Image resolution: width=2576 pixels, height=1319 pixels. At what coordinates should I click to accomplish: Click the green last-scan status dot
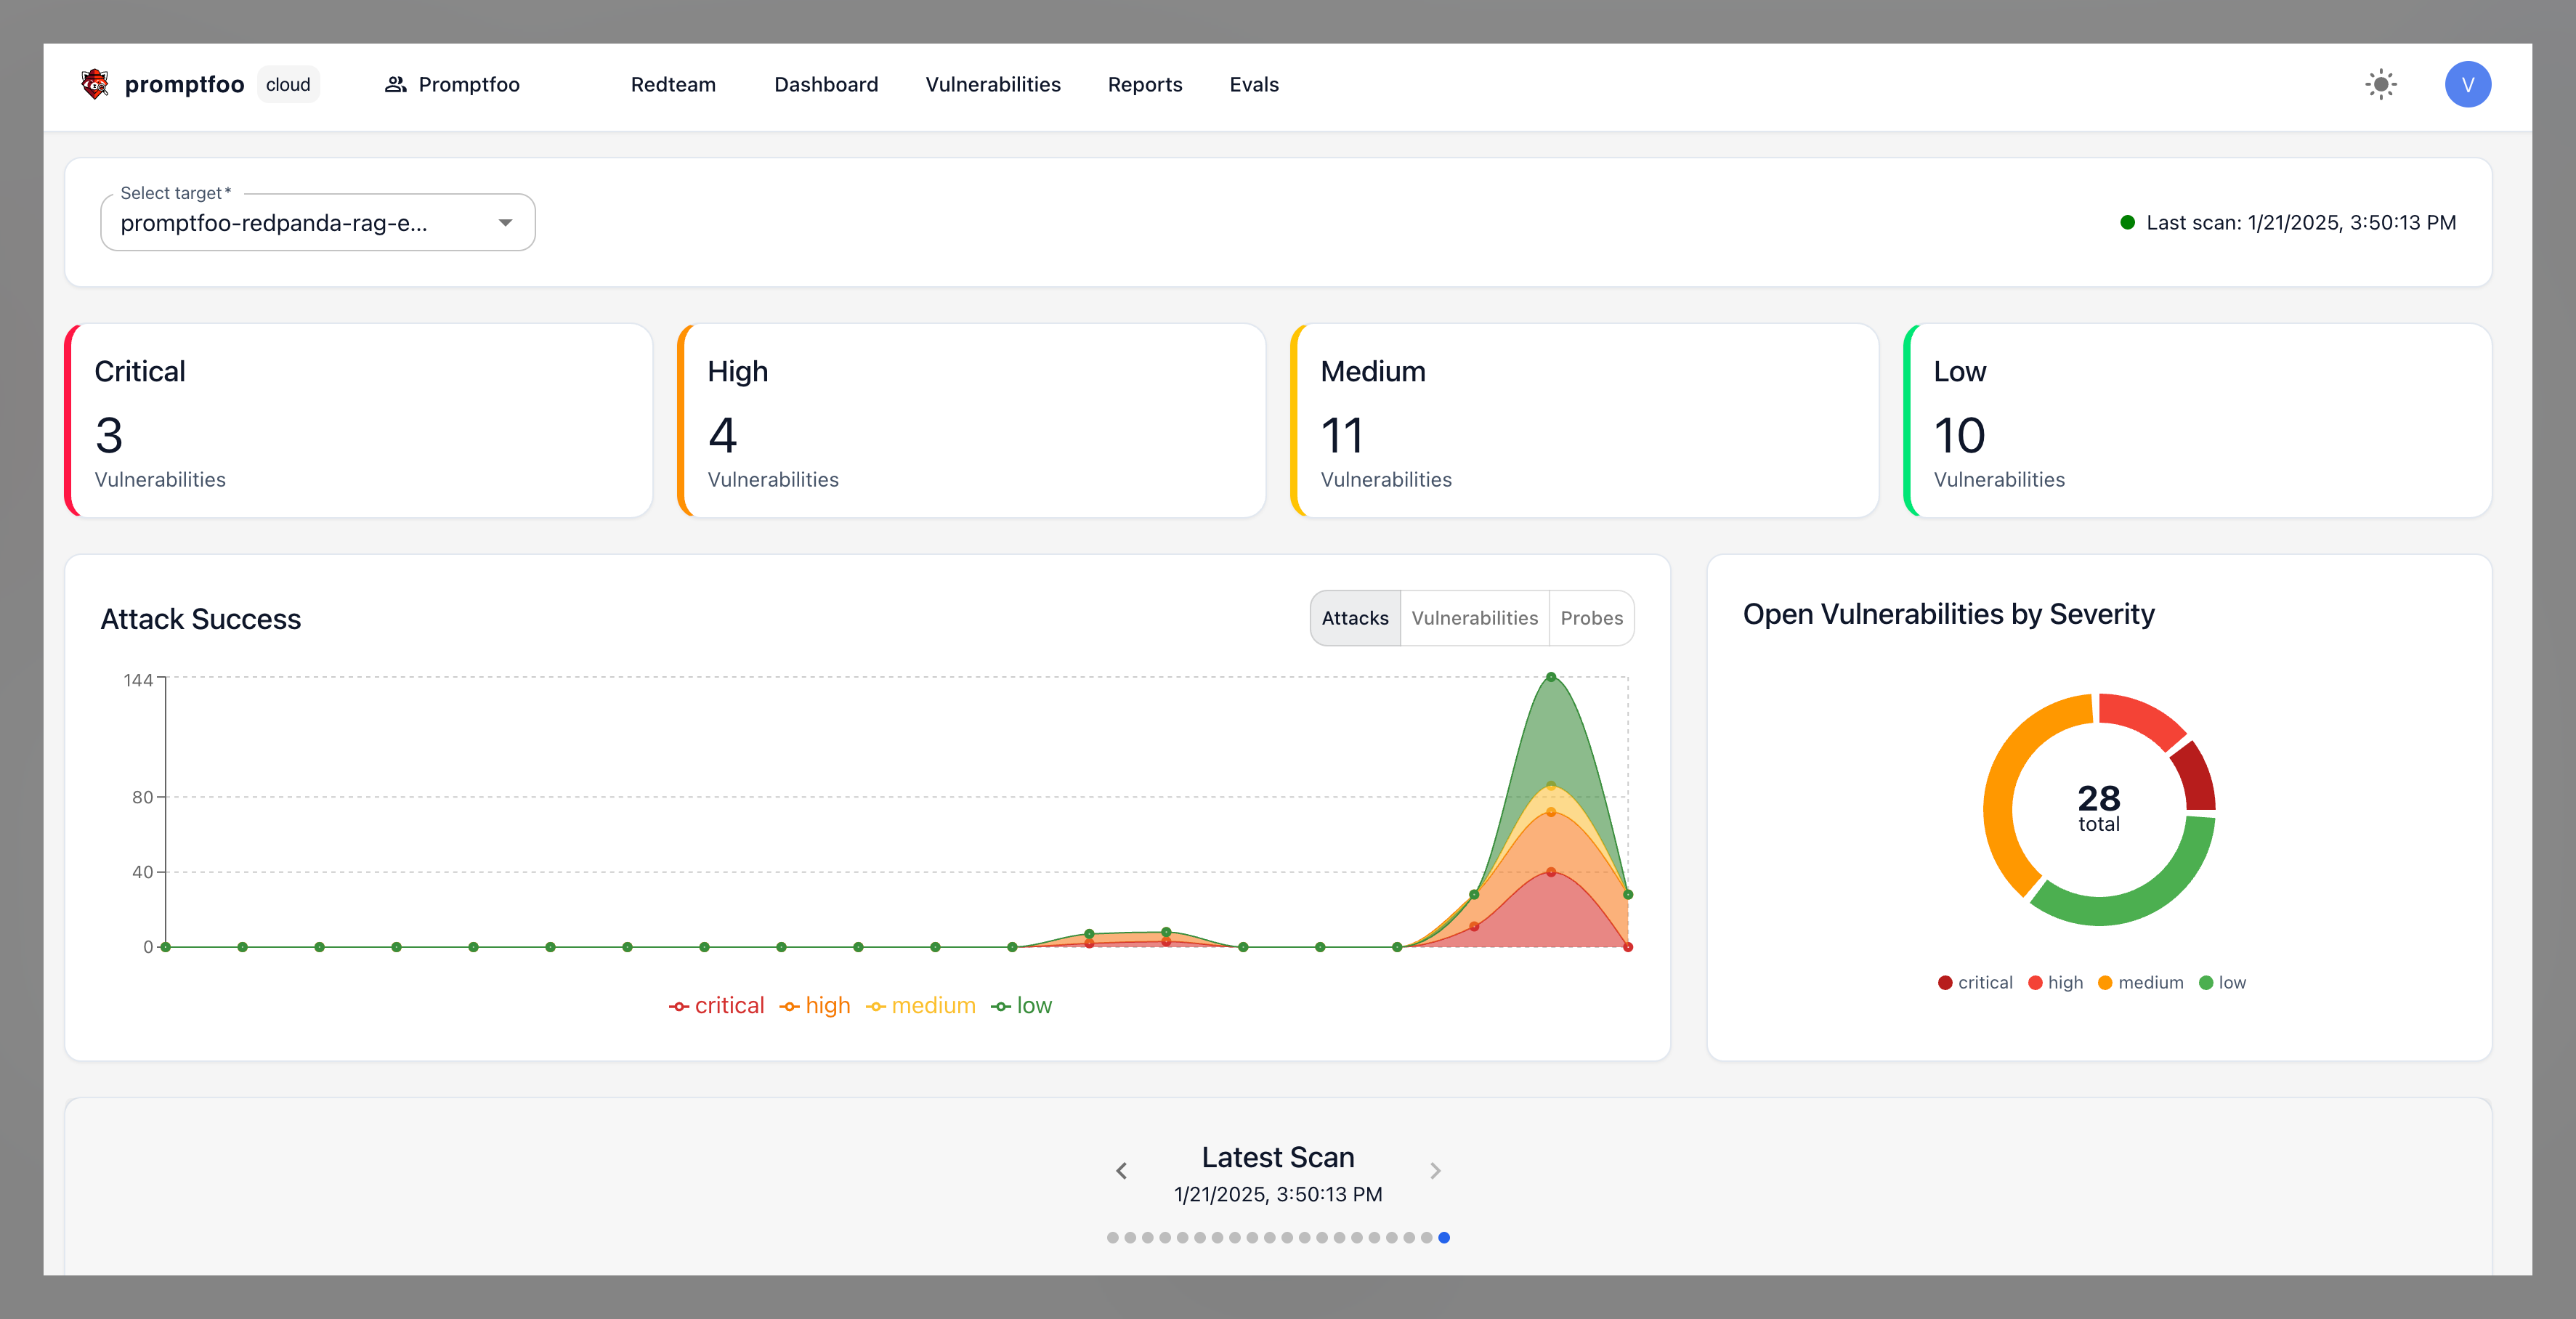pyautogui.click(x=2128, y=222)
